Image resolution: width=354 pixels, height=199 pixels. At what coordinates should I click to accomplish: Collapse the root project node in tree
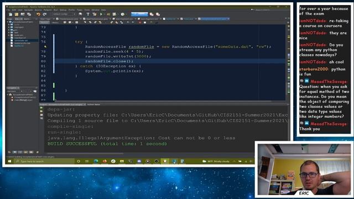[8, 22]
